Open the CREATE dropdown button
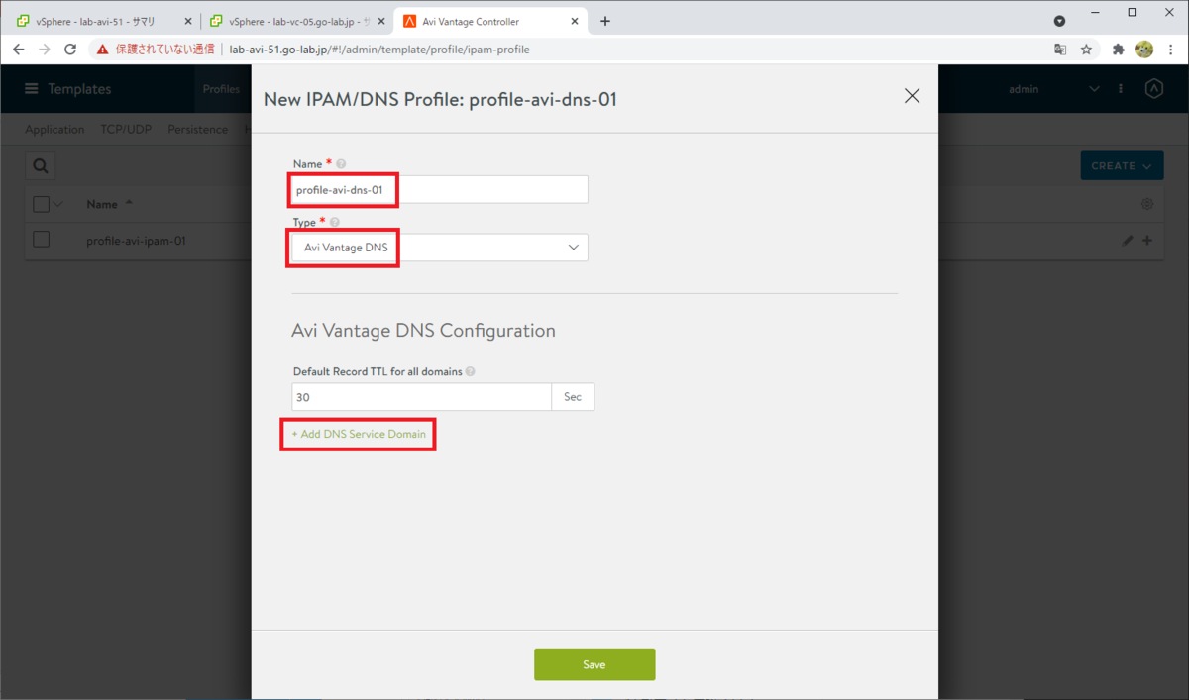Image resolution: width=1189 pixels, height=700 pixels. pos(1122,166)
